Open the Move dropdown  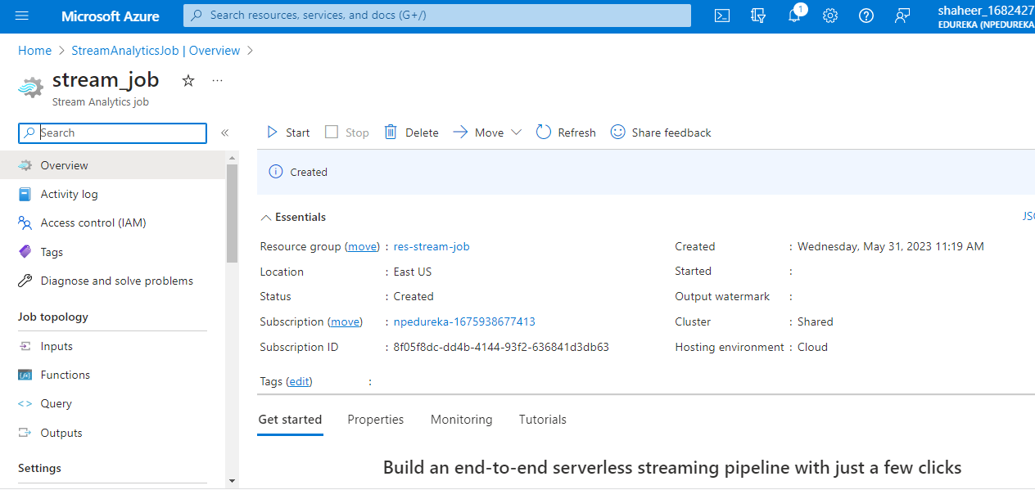pyautogui.click(x=486, y=132)
